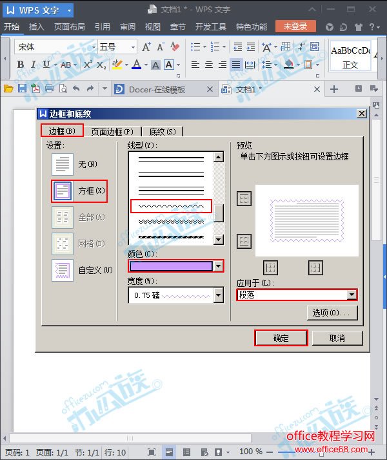
Task: Click line style list scroll-down arrow
Action: point(218,240)
